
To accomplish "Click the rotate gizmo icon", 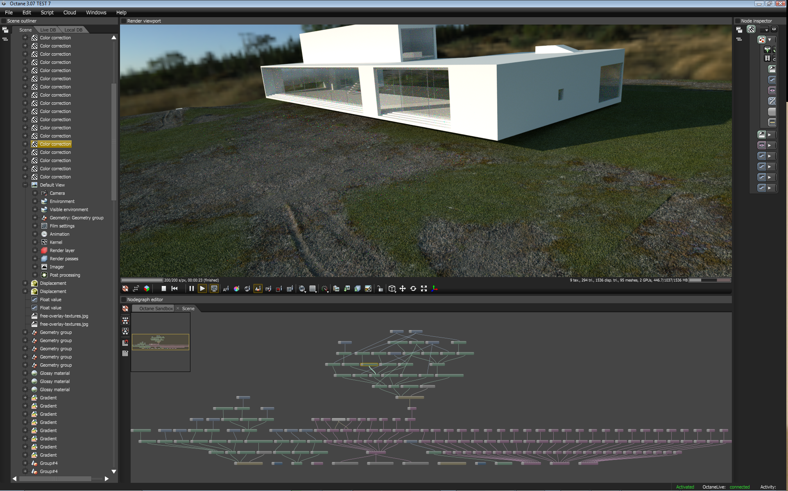I will click(x=413, y=289).
